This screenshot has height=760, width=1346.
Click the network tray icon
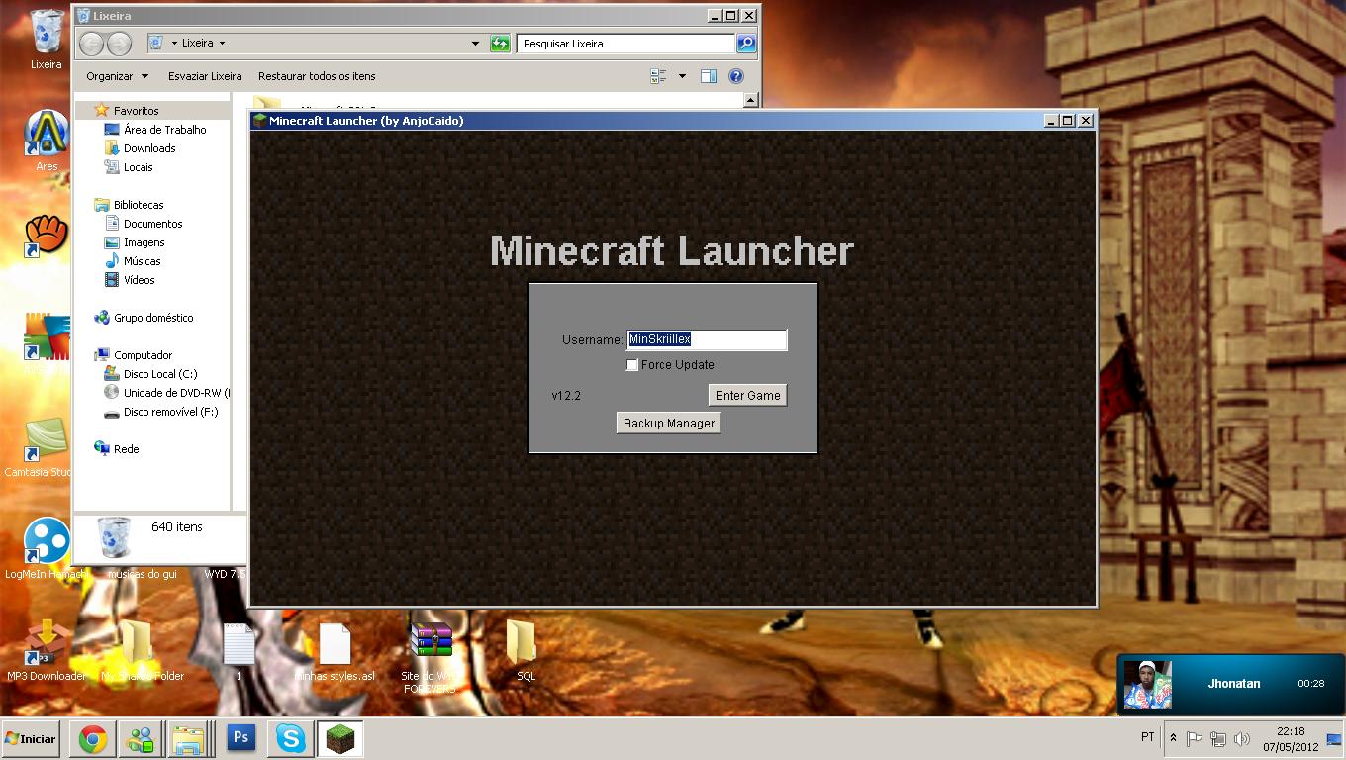click(x=1218, y=738)
